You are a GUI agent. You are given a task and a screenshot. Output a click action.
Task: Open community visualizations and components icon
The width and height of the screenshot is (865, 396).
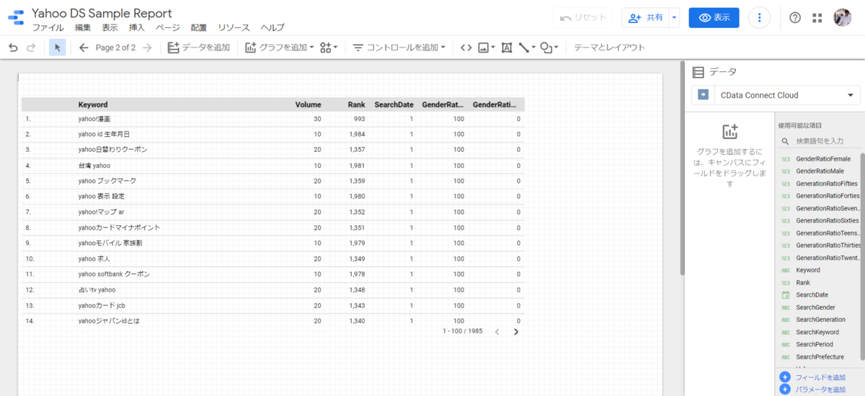tap(329, 48)
